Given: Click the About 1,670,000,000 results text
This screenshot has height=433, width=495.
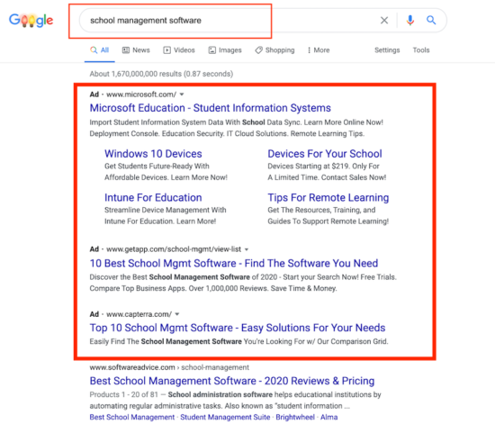Looking at the screenshot, I should 161,74.
